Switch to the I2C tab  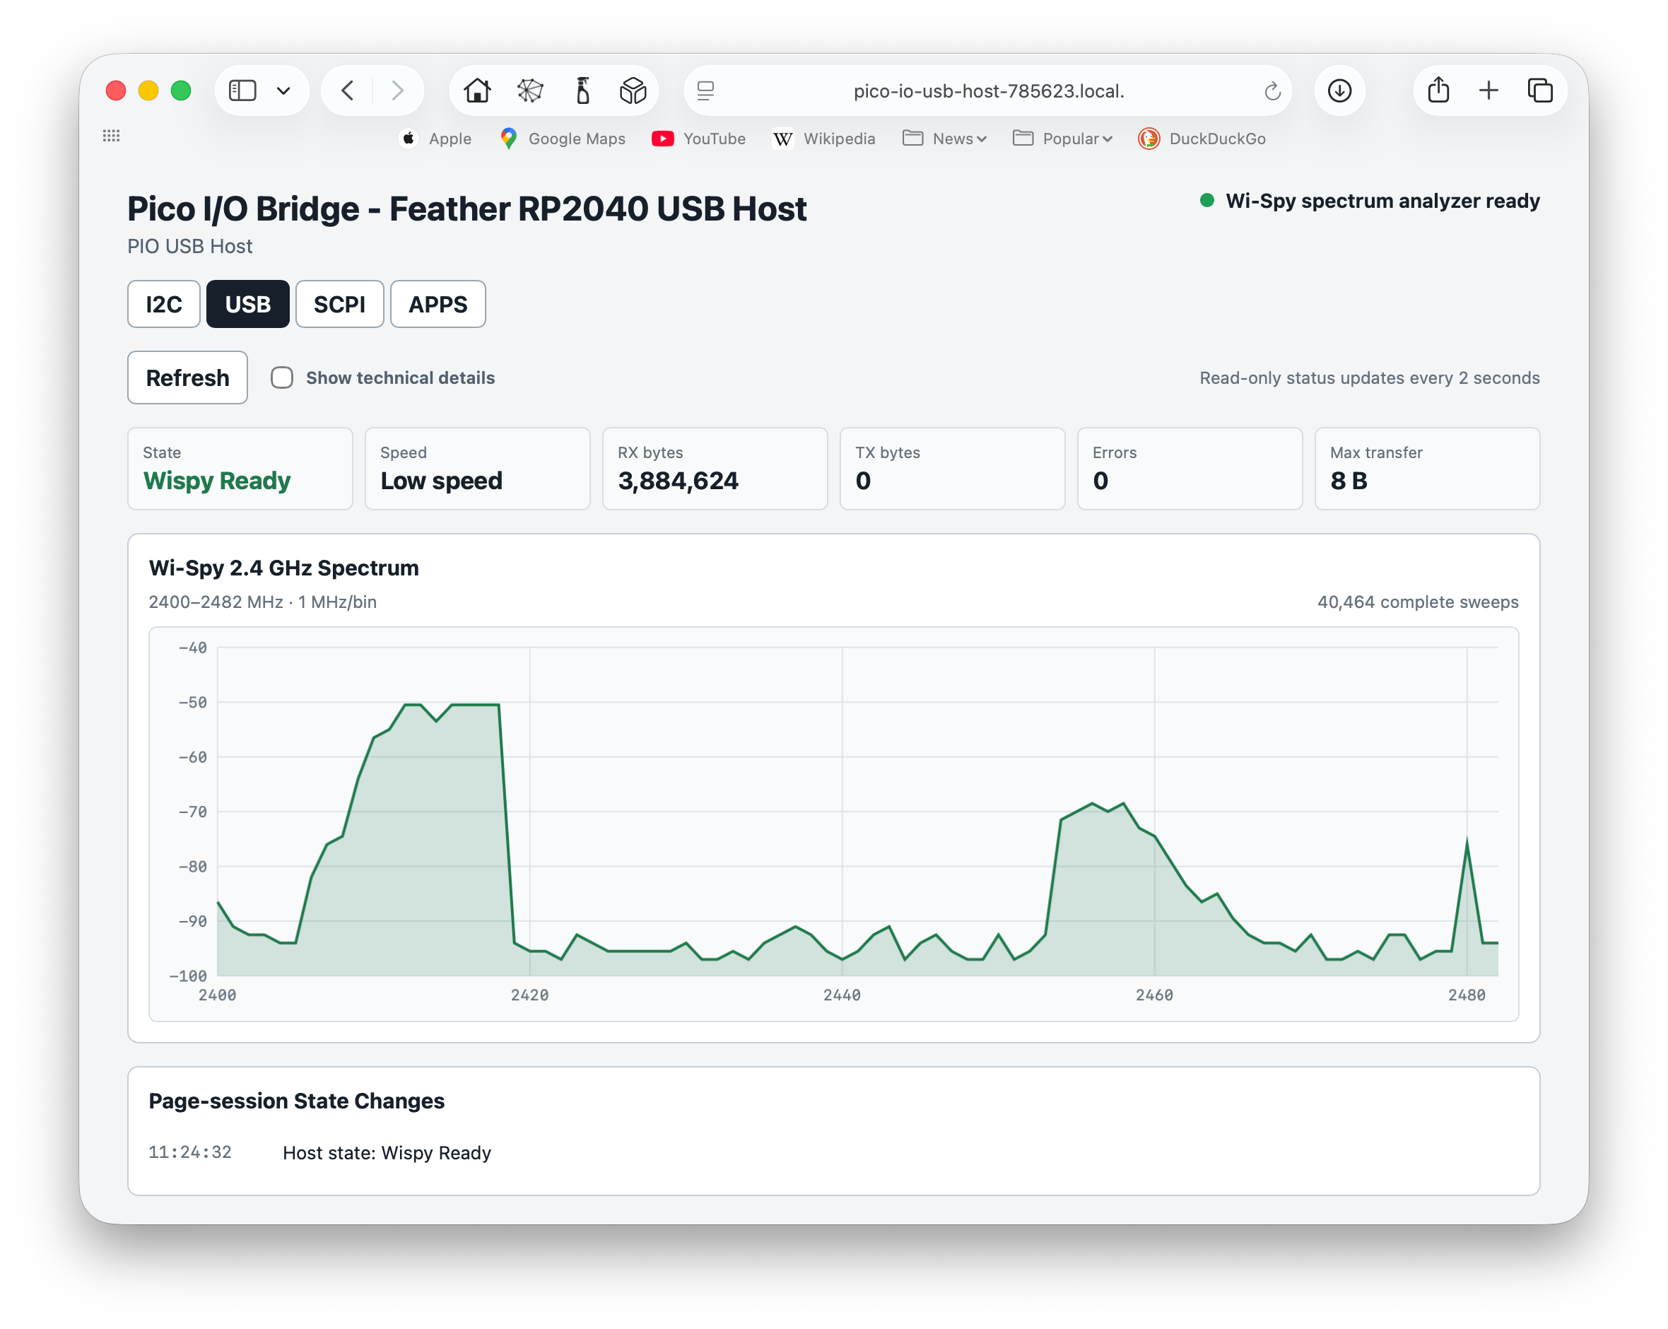click(x=164, y=304)
